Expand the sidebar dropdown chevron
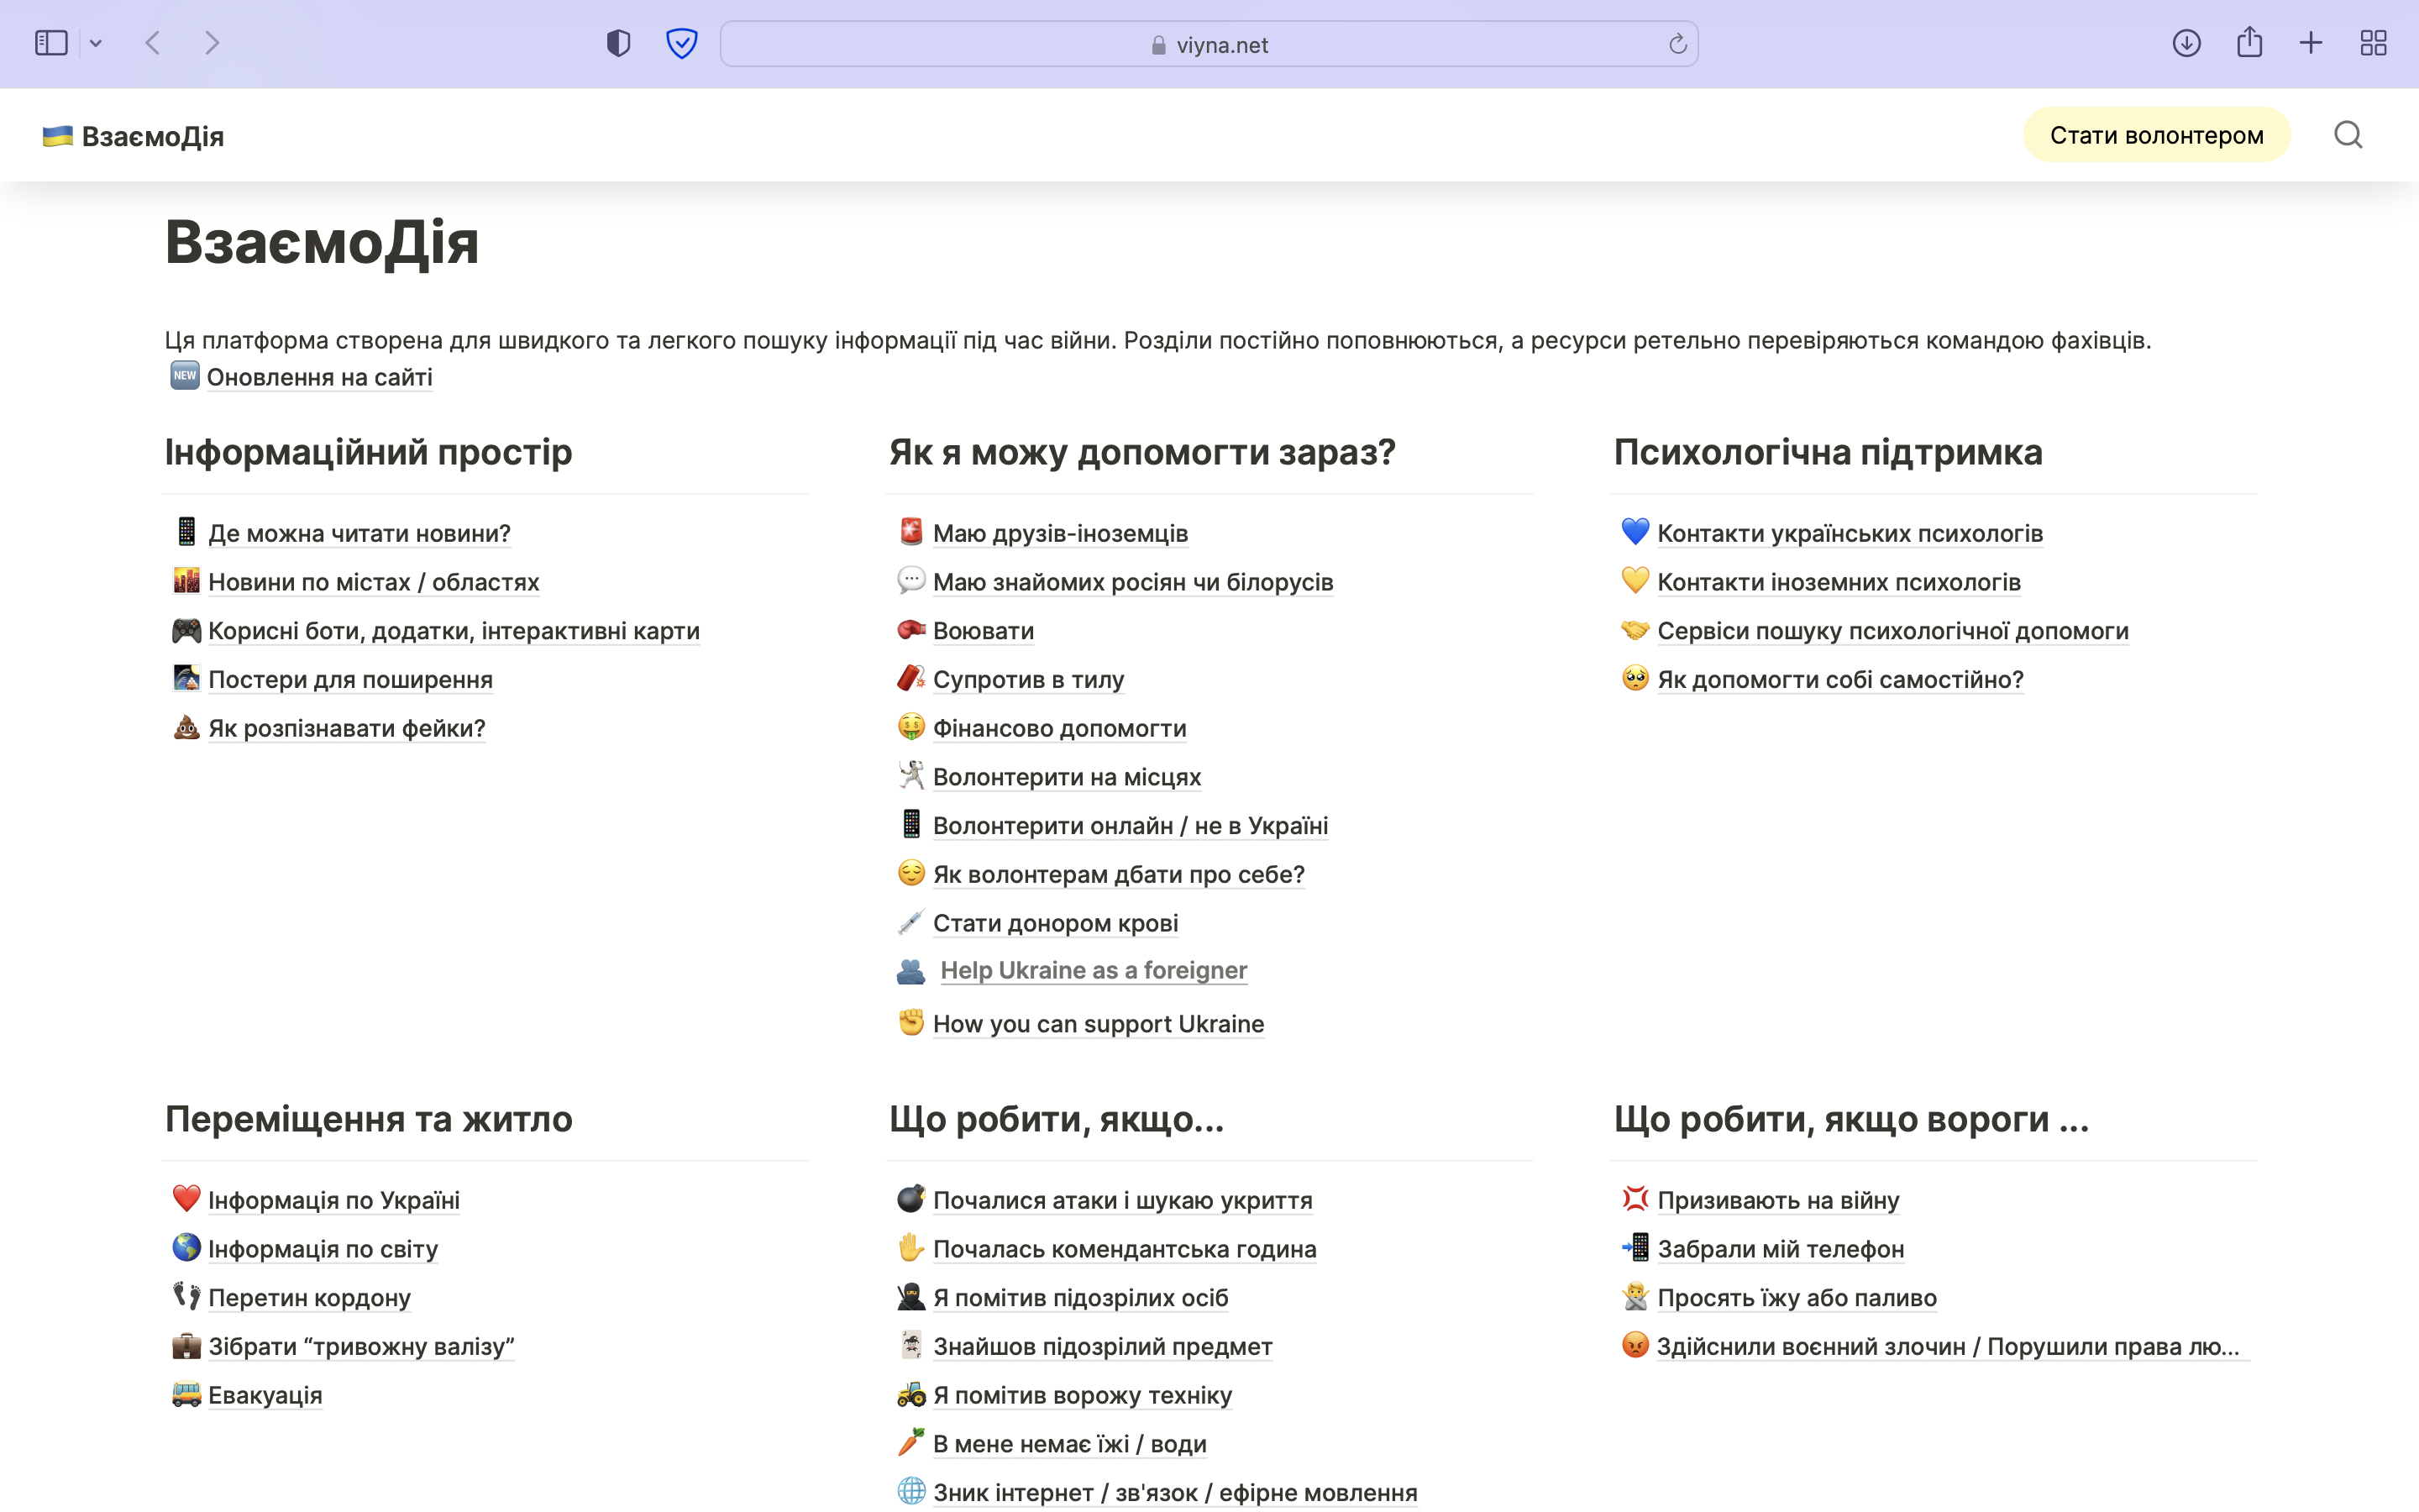The image size is (2419, 1512). (x=96, y=44)
